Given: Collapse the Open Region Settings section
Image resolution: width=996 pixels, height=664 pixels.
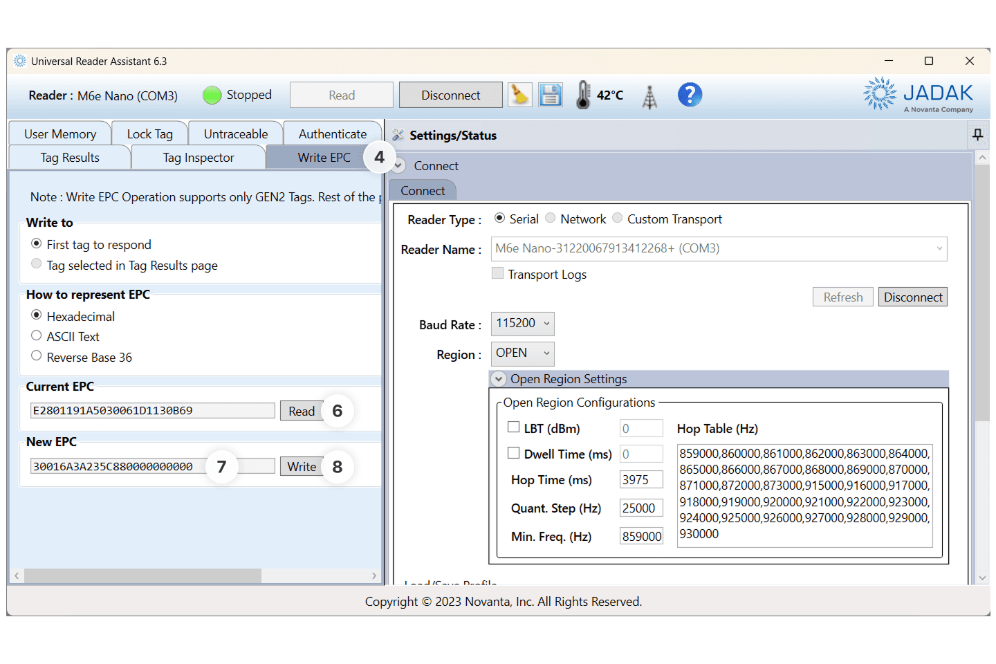Looking at the screenshot, I should click(499, 379).
